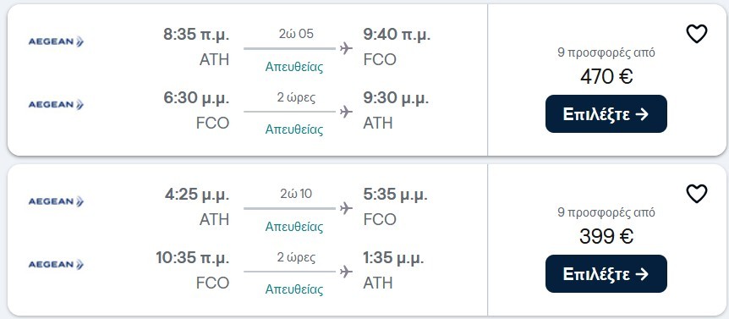
Task: Click Απευθείας label under 2ώ 10 duration
Action: coord(293,227)
